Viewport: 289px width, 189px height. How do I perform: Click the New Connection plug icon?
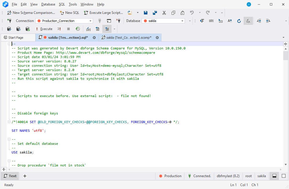(x=9, y=21)
